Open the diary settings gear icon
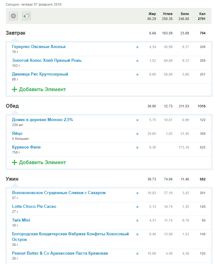 point(13,16)
